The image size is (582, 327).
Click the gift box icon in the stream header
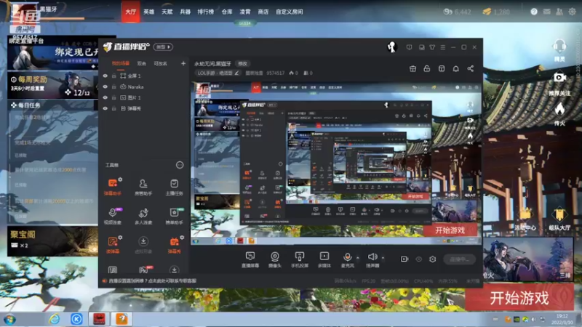pyautogui.click(x=412, y=68)
